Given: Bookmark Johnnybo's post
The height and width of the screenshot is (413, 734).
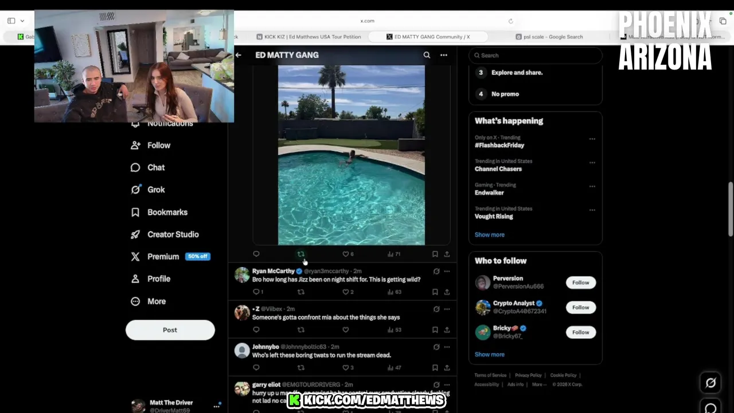Looking at the screenshot, I should (435, 368).
